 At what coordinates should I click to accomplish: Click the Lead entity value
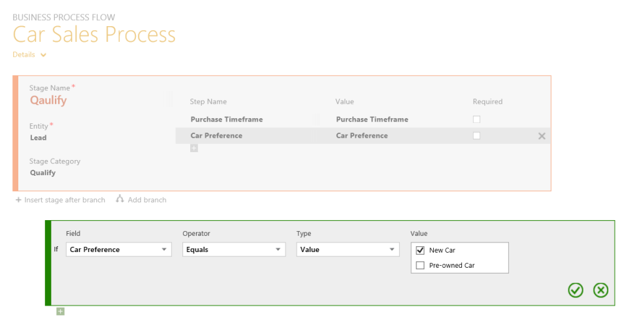[39, 138]
